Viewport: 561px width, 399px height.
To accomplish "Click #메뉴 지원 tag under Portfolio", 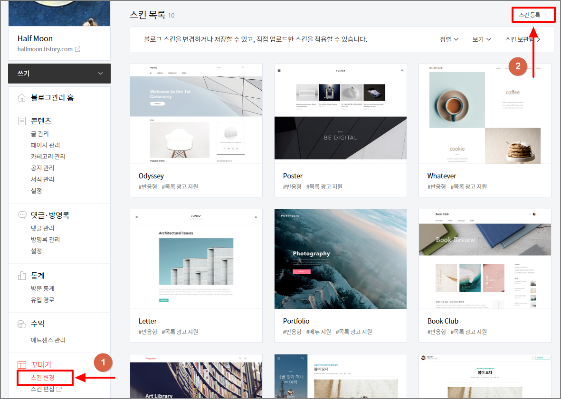I will pos(318,332).
